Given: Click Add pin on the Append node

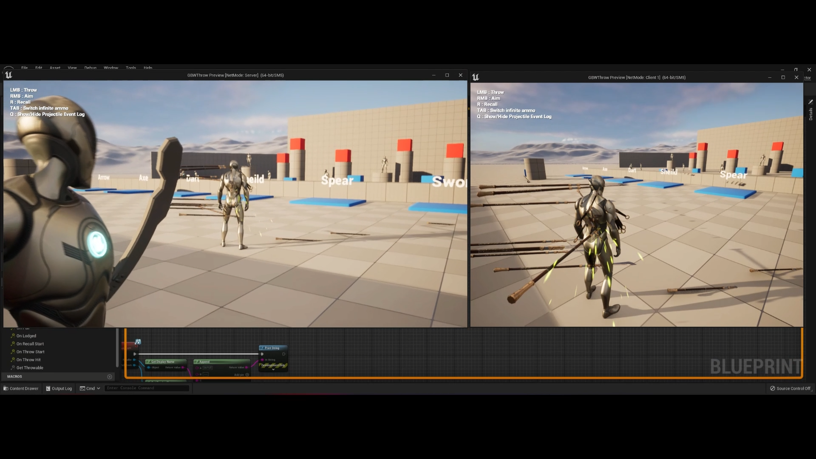Looking at the screenshot, I should (x=241, y=375).
